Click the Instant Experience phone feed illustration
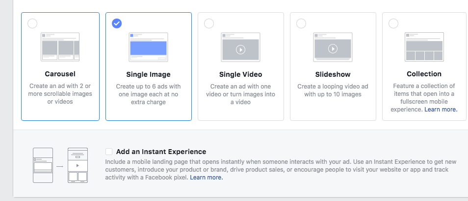Image resolution: width=468 pixels, height=201 pixels. pos(43,165)
